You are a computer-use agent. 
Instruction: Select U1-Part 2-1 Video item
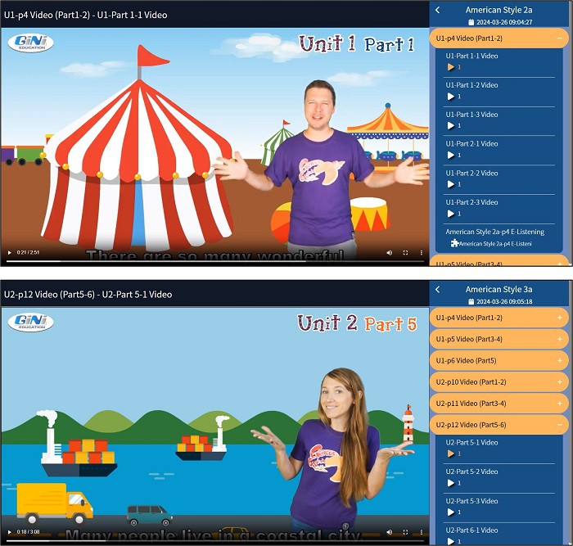[471, 144]
